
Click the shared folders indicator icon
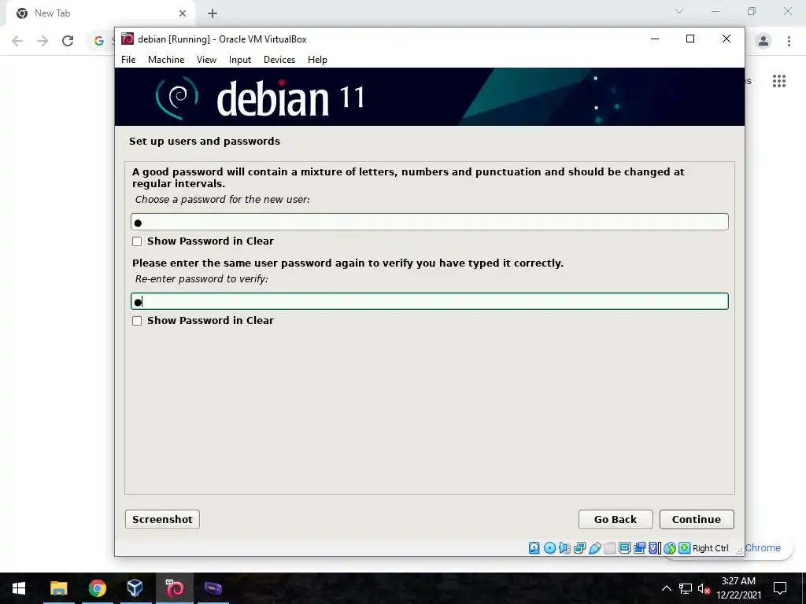point(610,548)
